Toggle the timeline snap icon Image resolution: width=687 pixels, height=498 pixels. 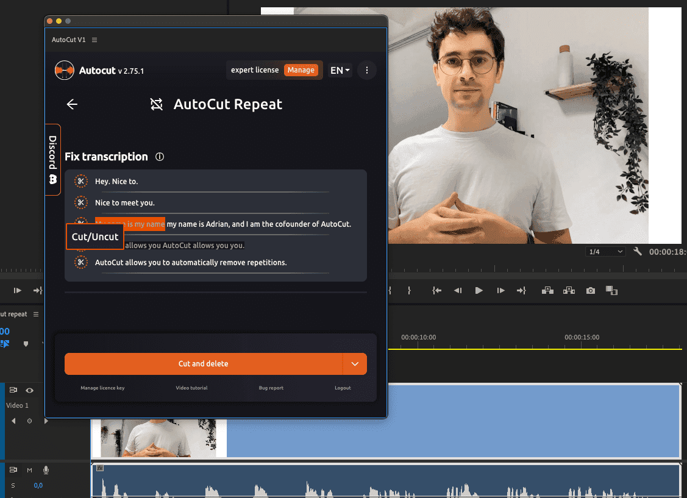coord(5,344)
